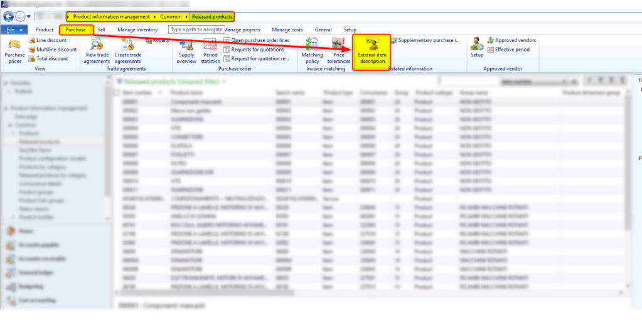Click the View trade agreements icon
This screenshot has width=642, height=320.
(97, 50)
